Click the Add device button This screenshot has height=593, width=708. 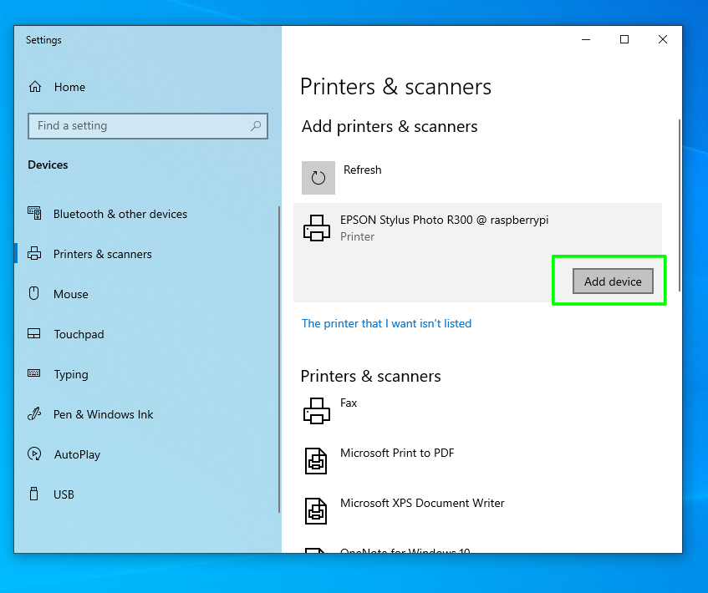(613, 281)
